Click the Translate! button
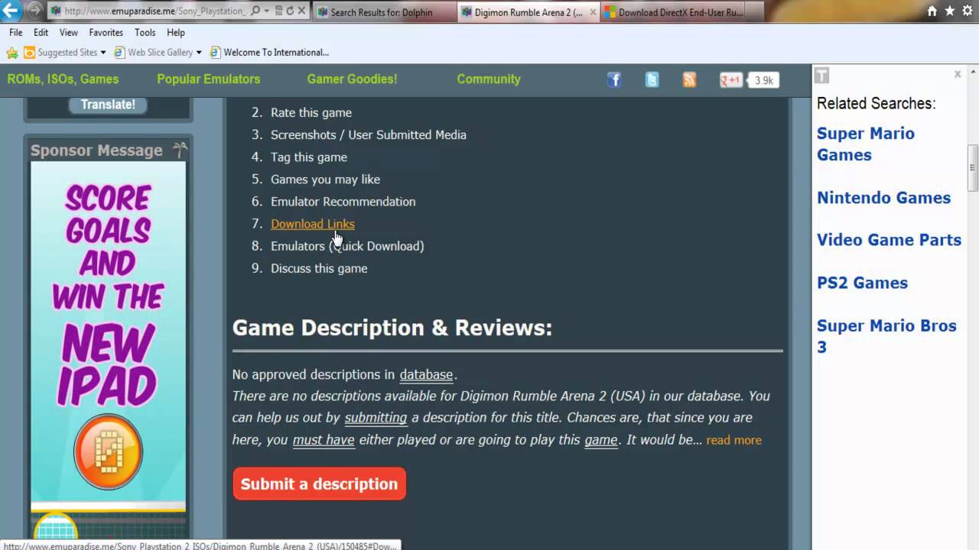The height and width of the screenshot is (550, 979). click(x=108, y=105)
